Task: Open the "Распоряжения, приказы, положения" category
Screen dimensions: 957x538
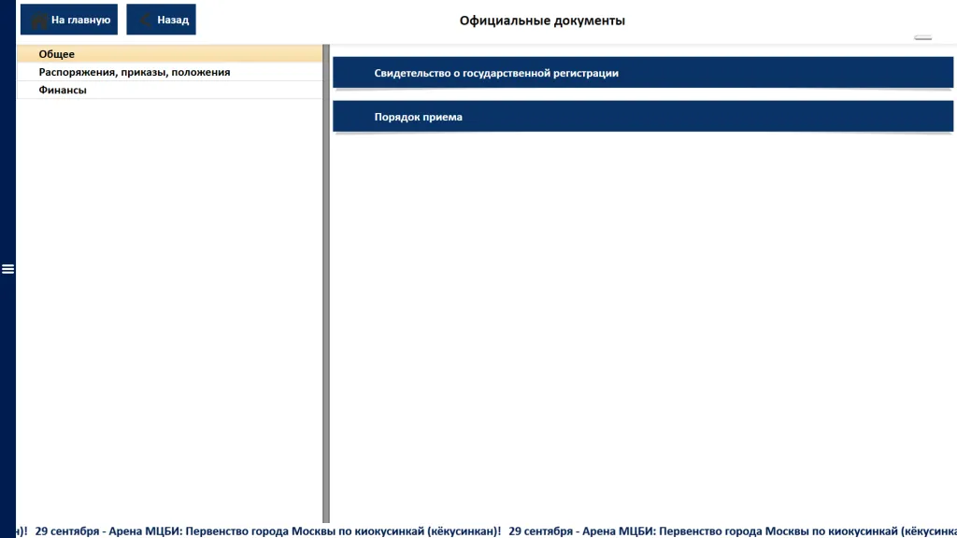Action: (170, 72)
